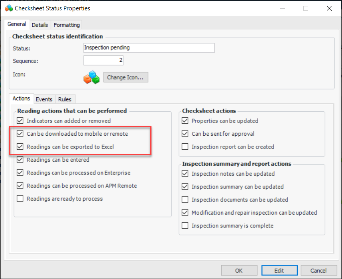Click OK to confirm
Screen dimensions: 342x279
[x=239, y=271]
